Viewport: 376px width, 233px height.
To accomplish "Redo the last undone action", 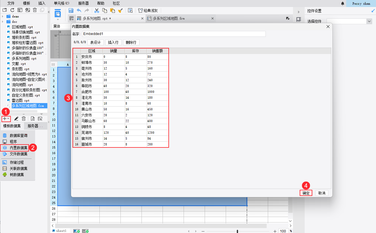I will [x=87, y=11].
